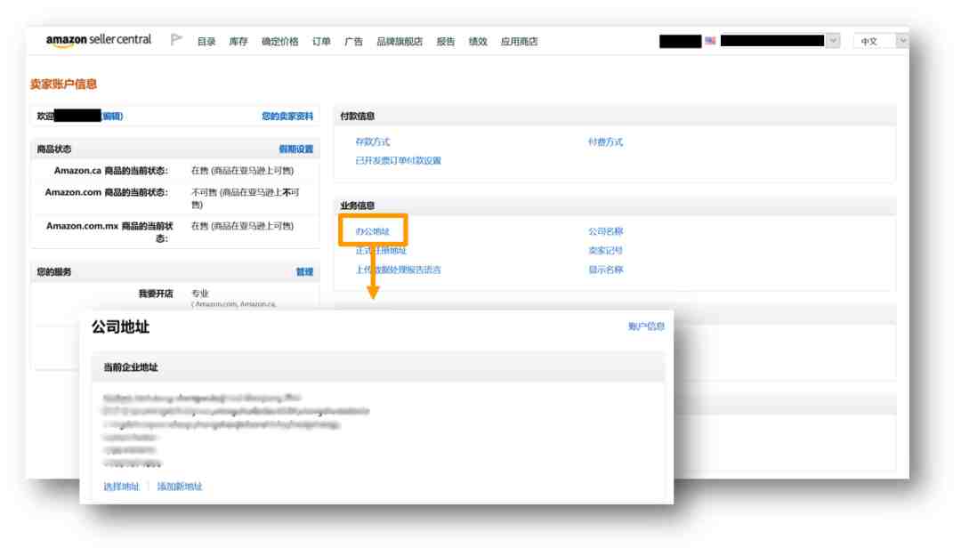Open 假期设置 link

coord(296,149)
